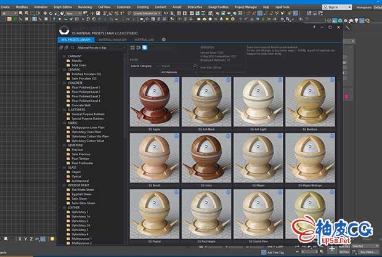Toggle Z axis constraint

(31, 239)
